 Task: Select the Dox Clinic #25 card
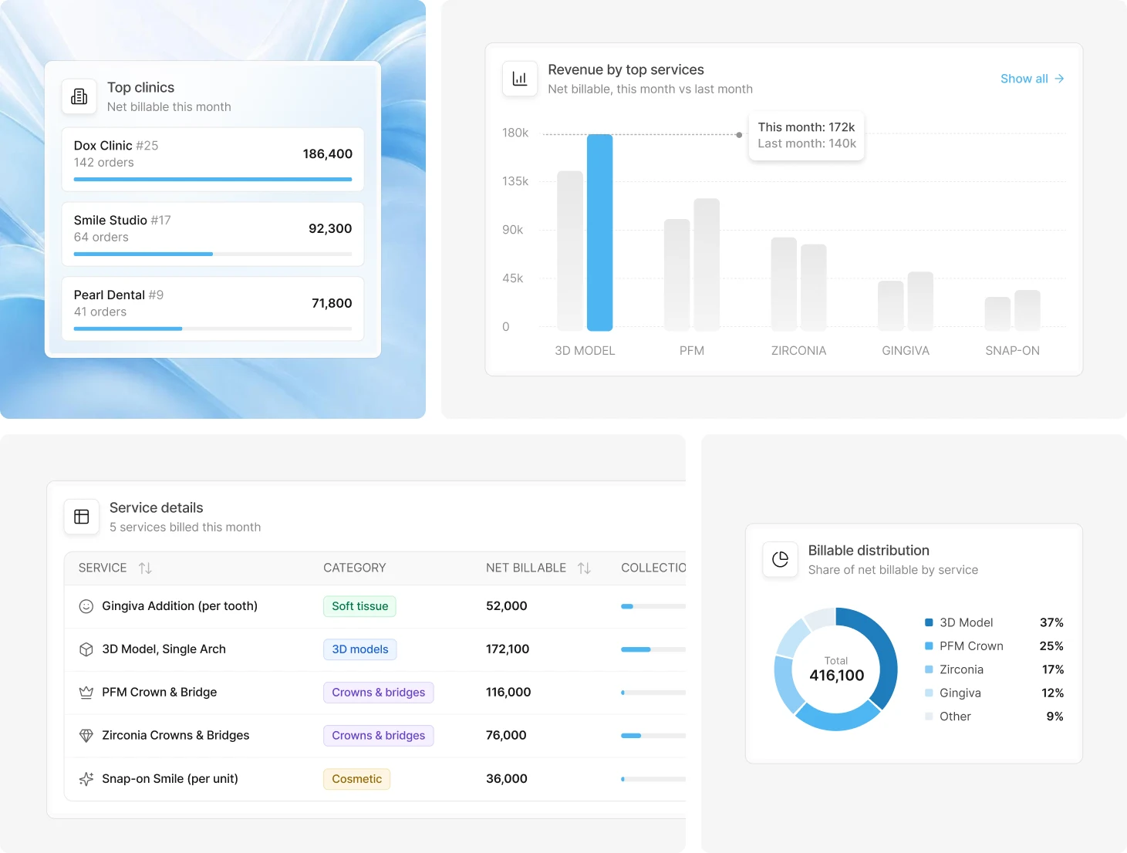coord(213,160)
